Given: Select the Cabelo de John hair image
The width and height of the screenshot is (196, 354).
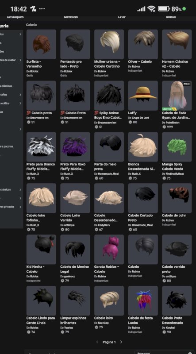Looking at the screenshot, I should [177, 198].
